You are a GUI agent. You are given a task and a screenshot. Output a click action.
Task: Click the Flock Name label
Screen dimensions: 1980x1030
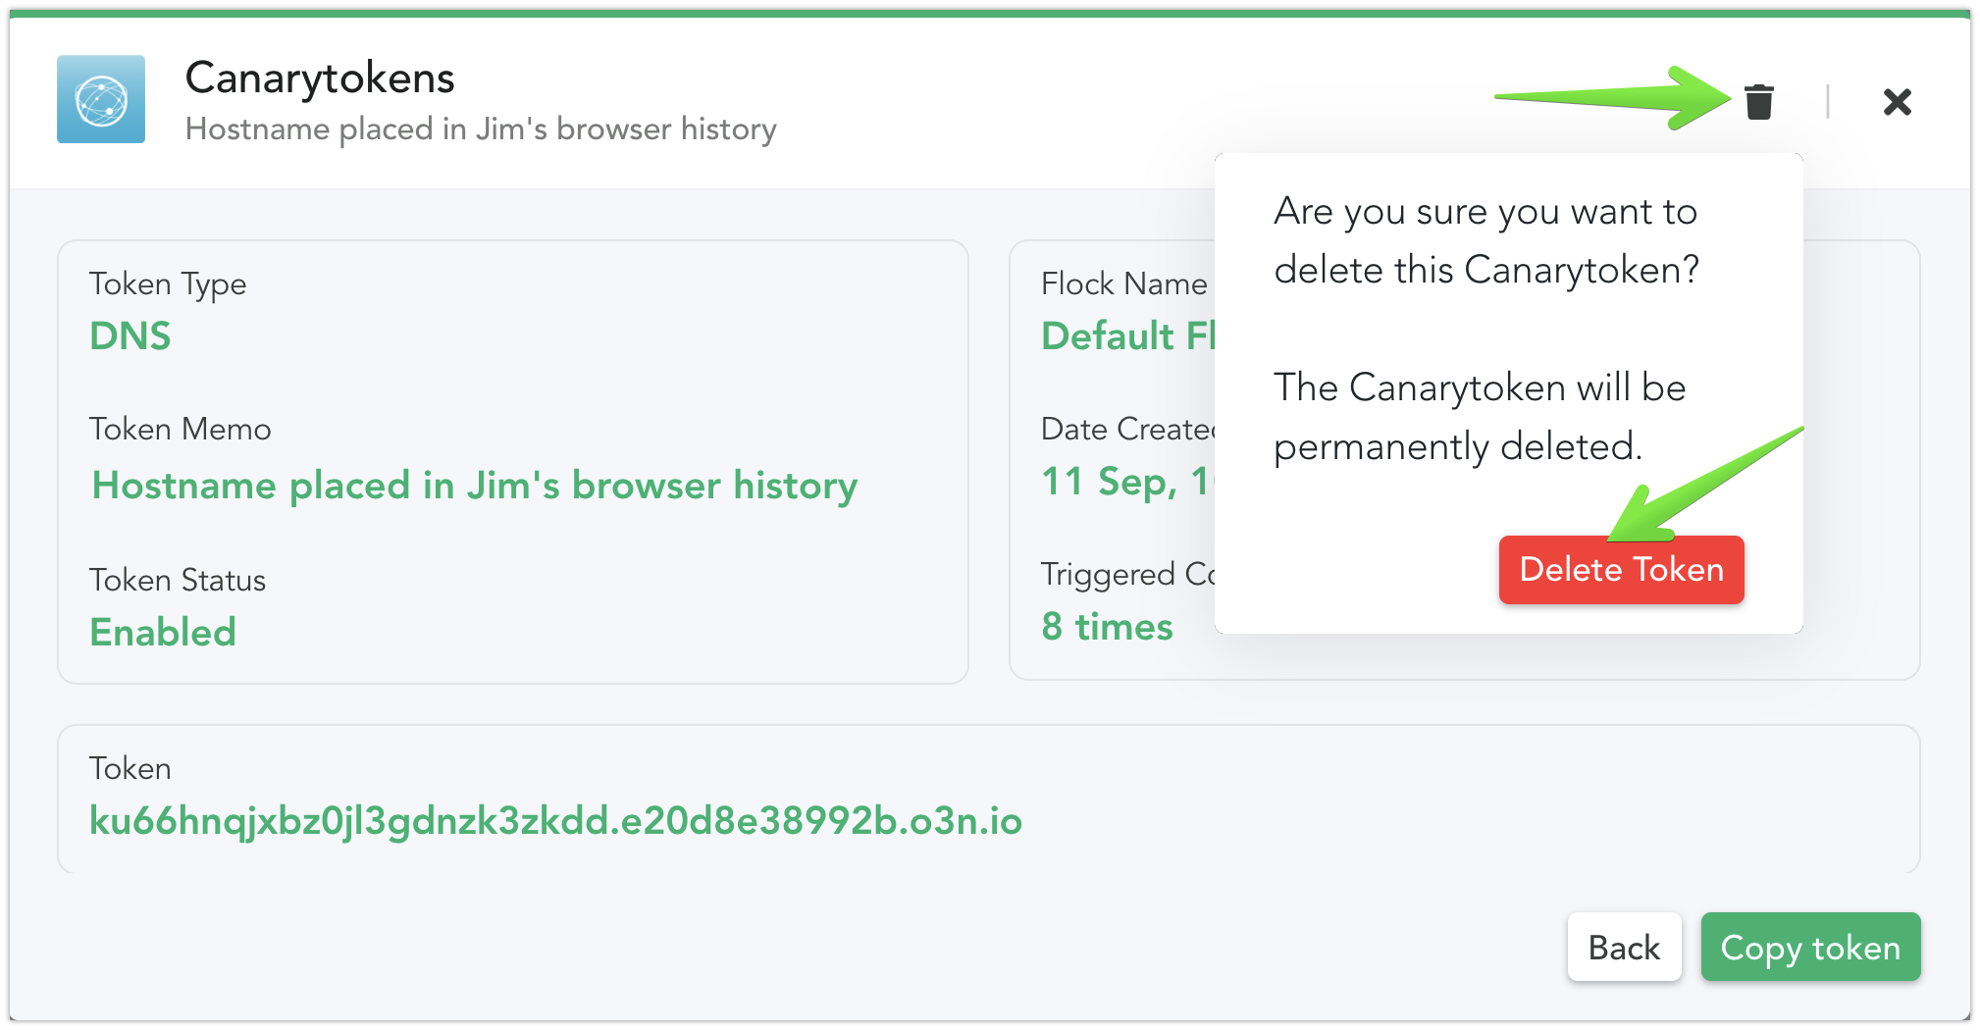pos(1124,284)
